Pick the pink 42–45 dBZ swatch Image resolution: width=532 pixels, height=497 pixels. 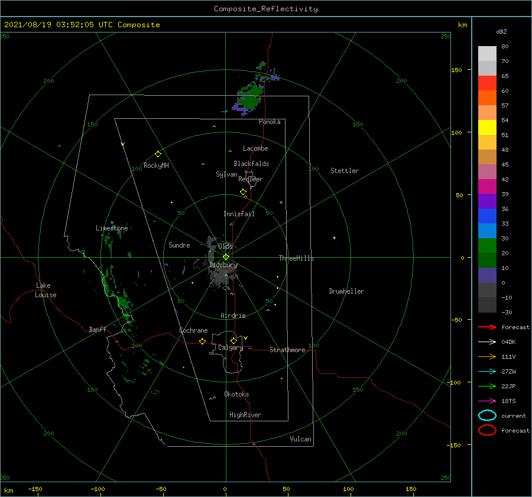click(x=487, y=171)
